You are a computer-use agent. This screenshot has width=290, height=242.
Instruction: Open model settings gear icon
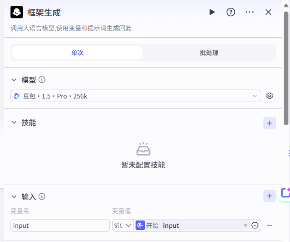point(270,96)
